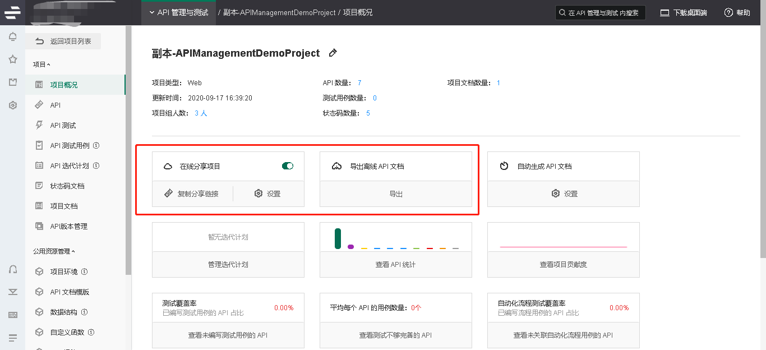Collapse the 公用资源管理 section
This screenshot has width=766, height=350.
pyautogui.click(x=54, y=251)
